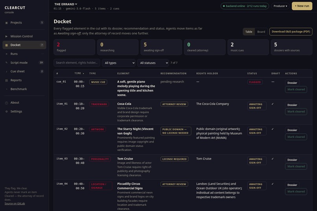Mark cue_01 as cleared
Image resolution: width=317 pixels, height=211 pixels.
coord(296,90)
